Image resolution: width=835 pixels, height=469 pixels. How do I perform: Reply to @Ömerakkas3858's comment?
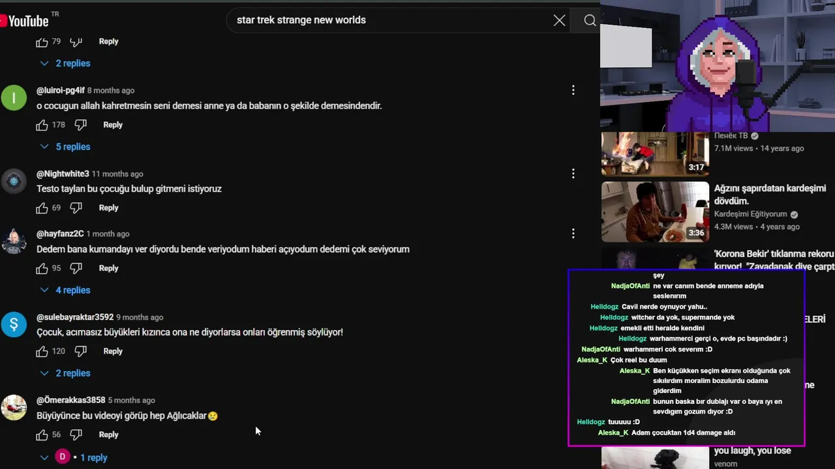point(108,434)
